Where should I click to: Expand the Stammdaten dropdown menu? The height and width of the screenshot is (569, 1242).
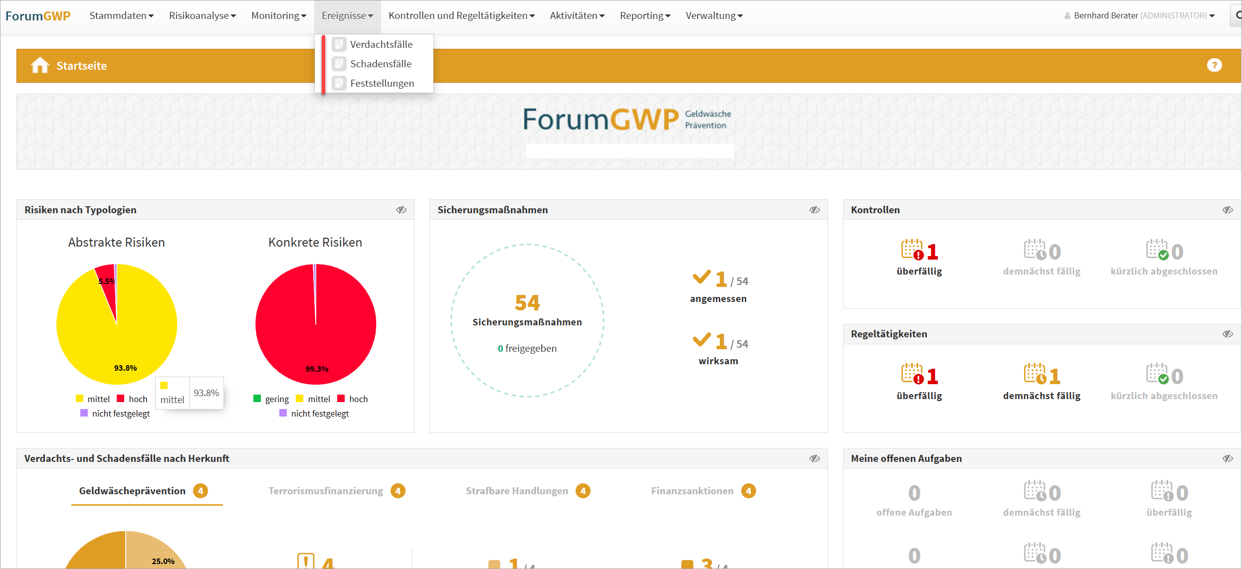tap(121, 15)
